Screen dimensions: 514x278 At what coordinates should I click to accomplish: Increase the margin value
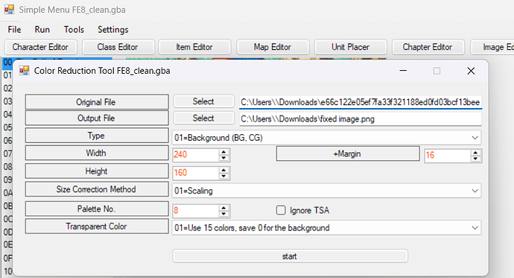coord(476,153)
